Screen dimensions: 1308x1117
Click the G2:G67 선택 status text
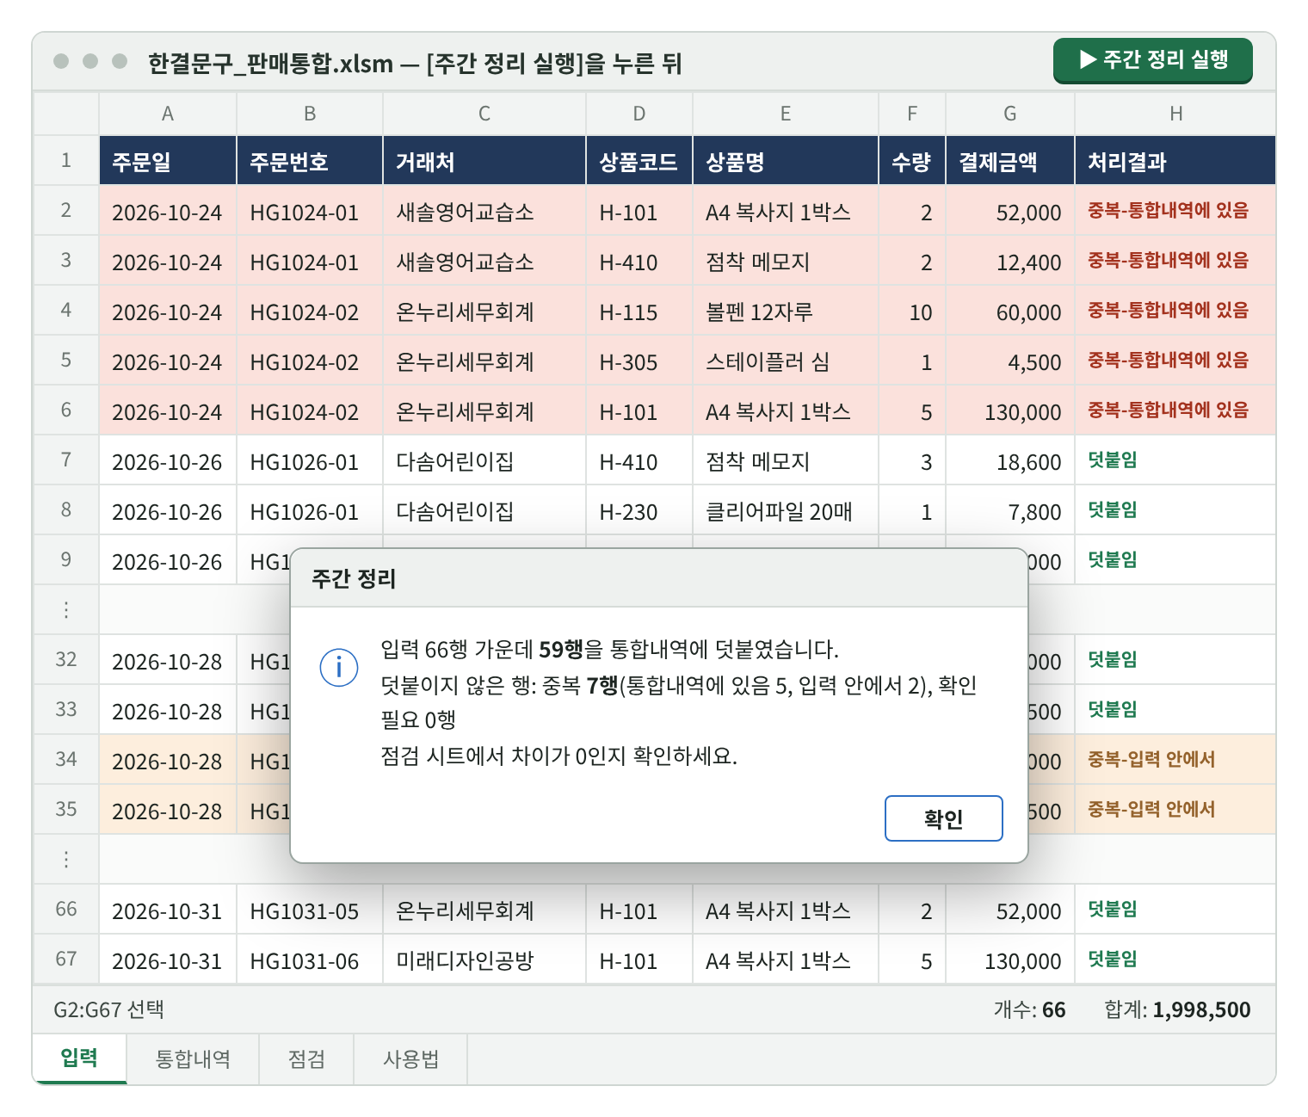tap(108, 1009)
